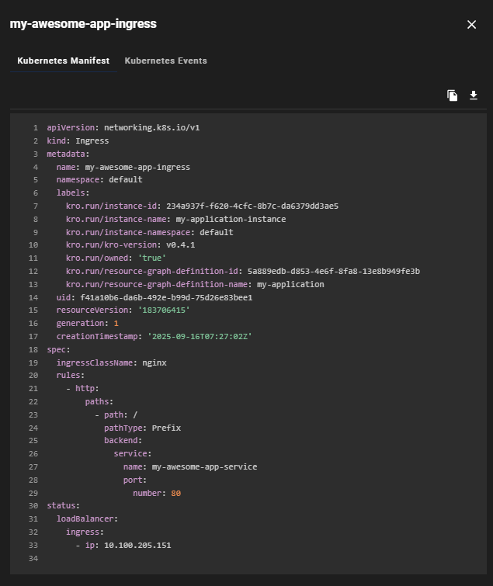Click the kro.run/instance-id label value
The image size is (493, 586).
click(252, 206)
